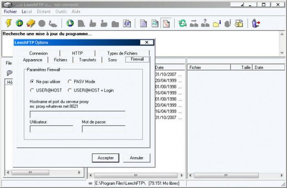Select ASCII transfer mode icon
This screenshot has width=287, height=188.
155,23
